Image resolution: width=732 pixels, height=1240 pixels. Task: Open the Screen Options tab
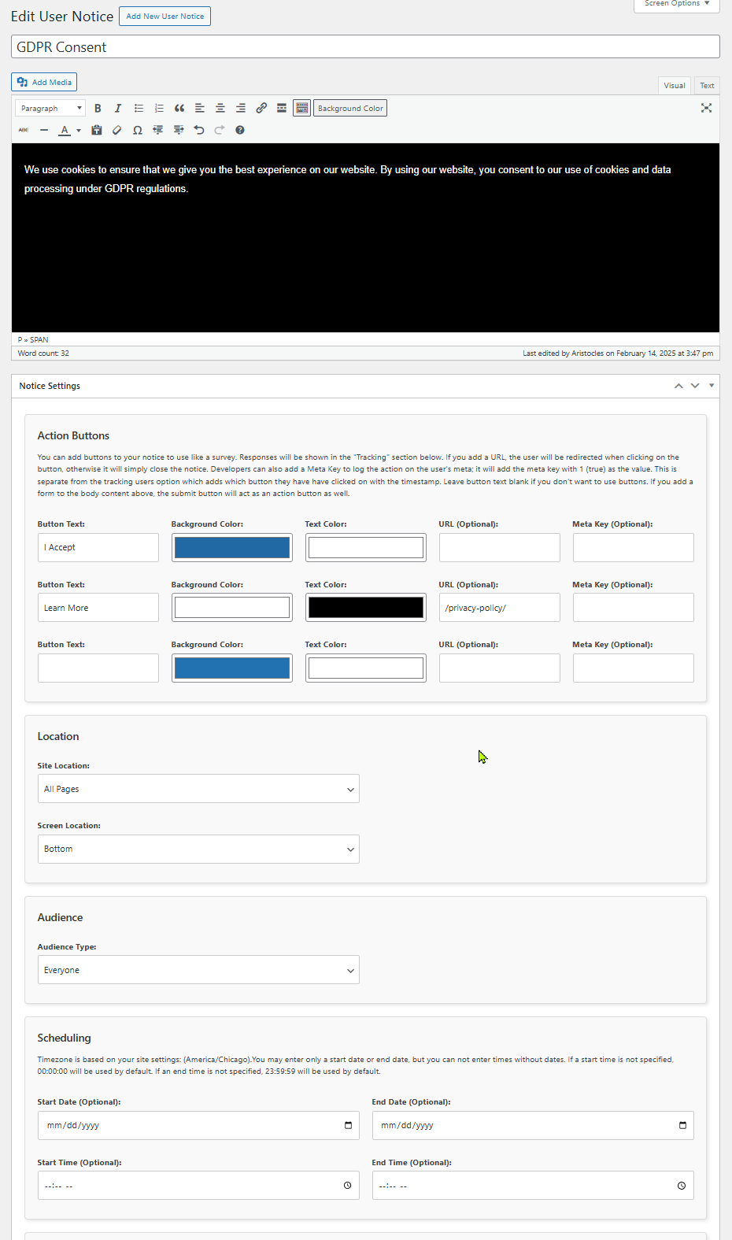click(x=677, y=4)
